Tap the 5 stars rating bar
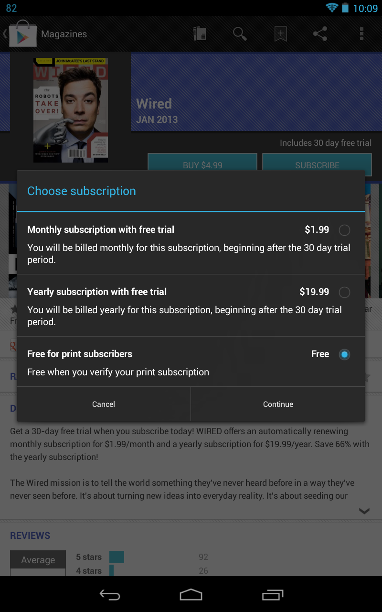The width and height of the screenshot is (382, 612). coord(117,557)
